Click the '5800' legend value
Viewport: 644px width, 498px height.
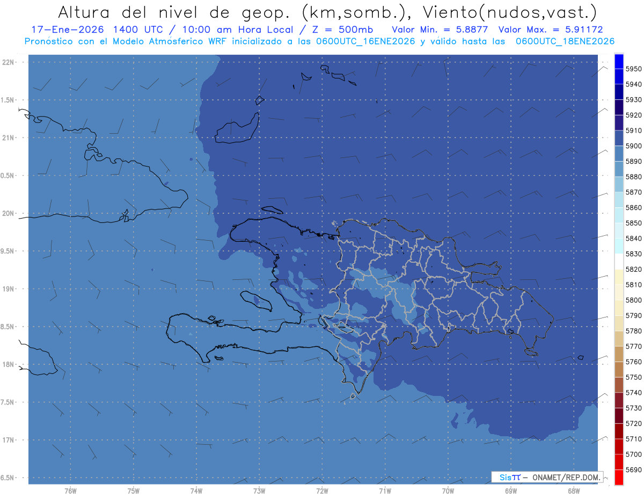pyautogui.click(x=634, y=300)
